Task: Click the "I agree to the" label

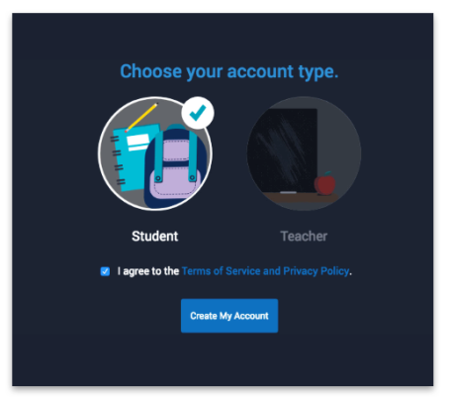Action: (148, 271)
